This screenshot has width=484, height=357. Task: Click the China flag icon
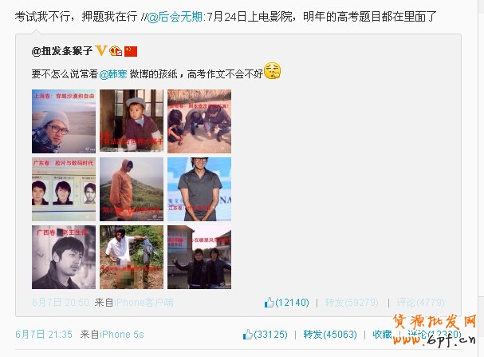click(131, 51)
